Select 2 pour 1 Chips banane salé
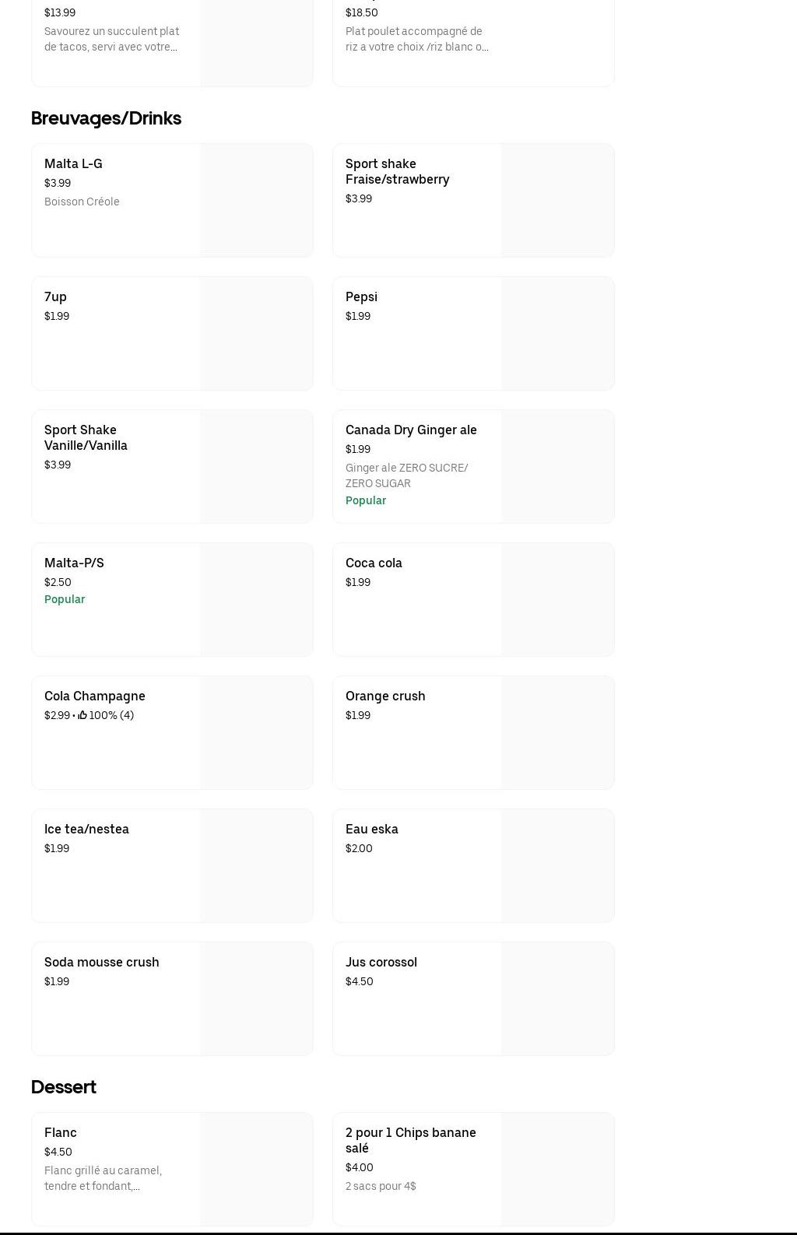Screen dimensions: 797x1235 [x=410, y=1141]
